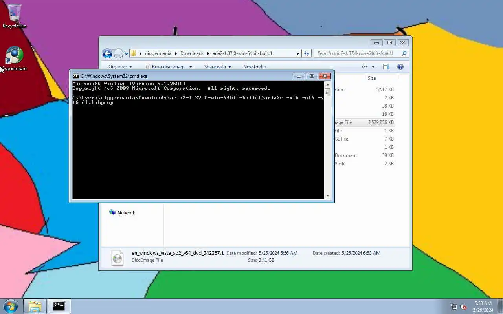Open the Organize menu
The image size is (503, 314).
[x=120, y=67]
